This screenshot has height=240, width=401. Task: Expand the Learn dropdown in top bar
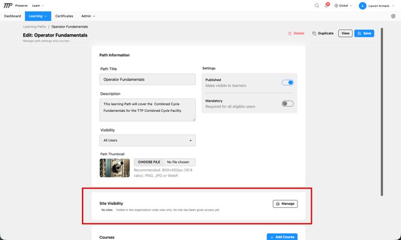tap(38, 5)
